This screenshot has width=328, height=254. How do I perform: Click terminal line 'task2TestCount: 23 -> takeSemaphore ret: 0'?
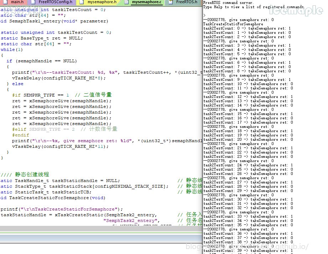(248, 157)
